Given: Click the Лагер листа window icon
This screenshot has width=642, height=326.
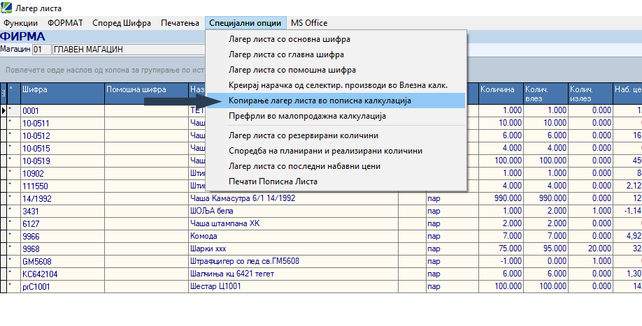Looking at the screenshot, I should 6,8.
